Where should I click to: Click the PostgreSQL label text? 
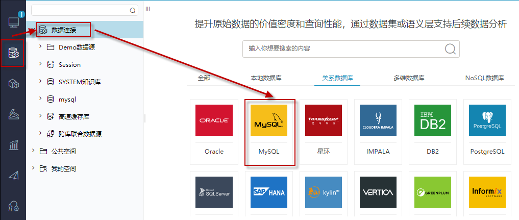coord(487,152)
